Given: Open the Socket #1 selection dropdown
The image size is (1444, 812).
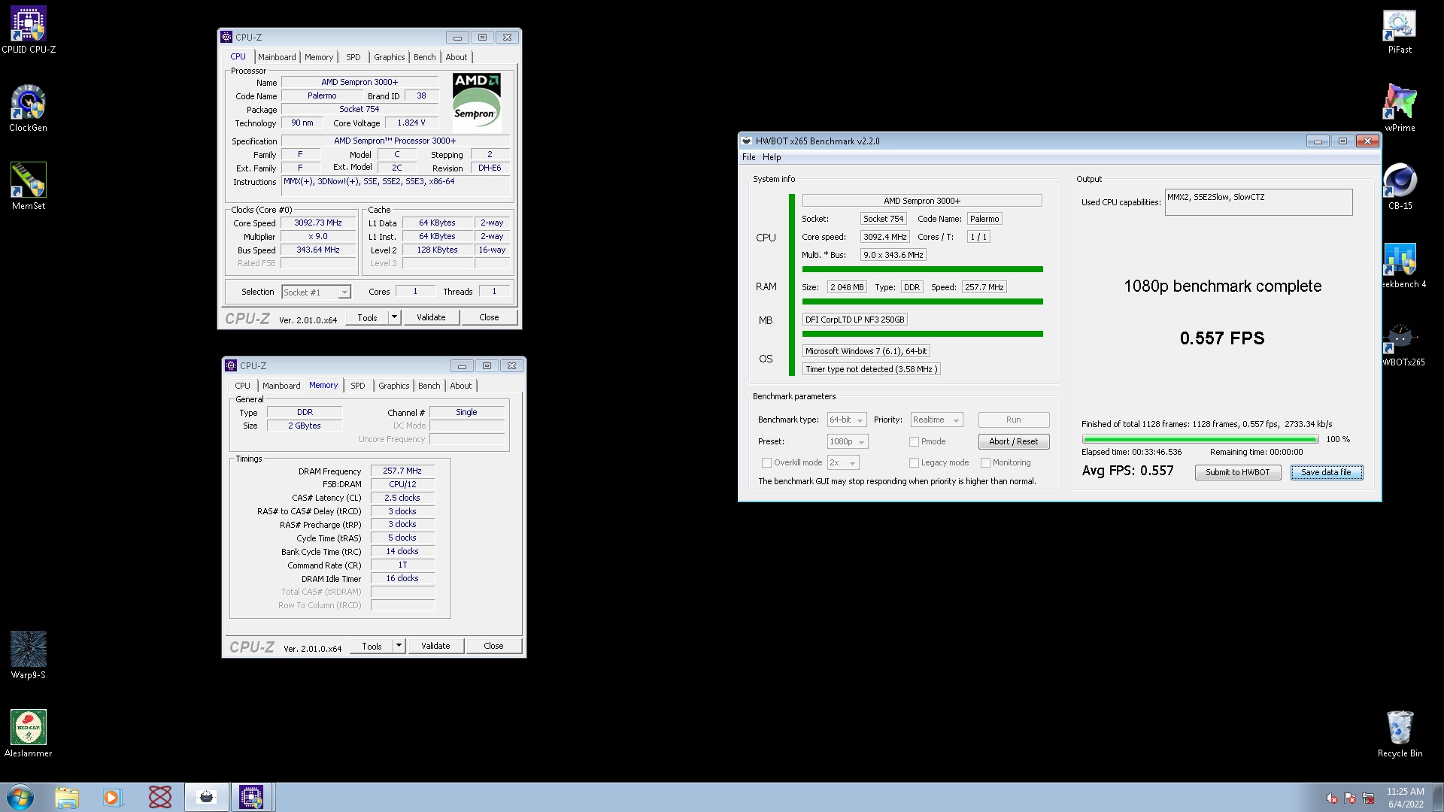Looking at the screenshot, I should point(316,292).
